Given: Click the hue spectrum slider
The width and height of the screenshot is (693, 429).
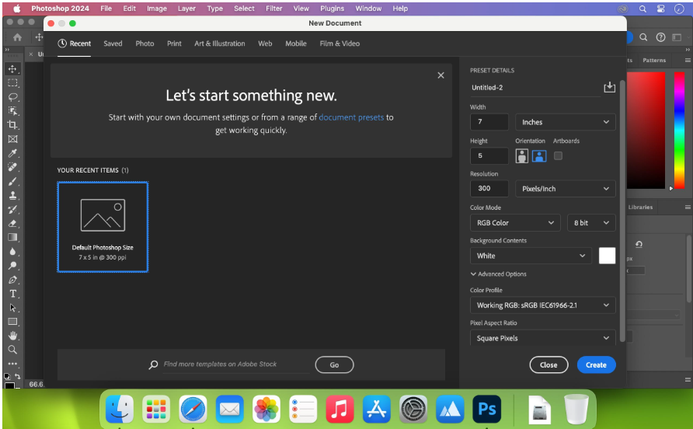Looking at the screenshot, I should tap(679, 131).
